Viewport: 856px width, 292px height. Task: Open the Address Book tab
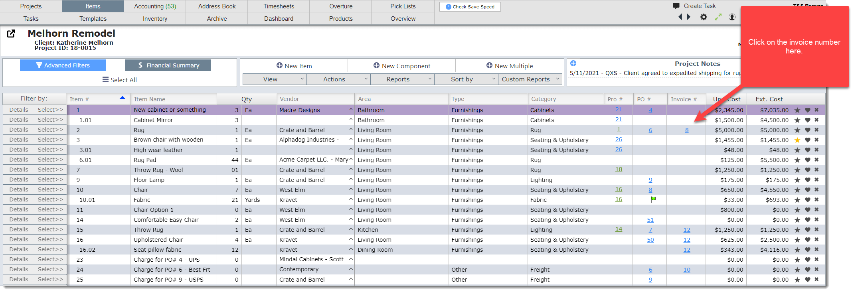[x=217, y=6]
